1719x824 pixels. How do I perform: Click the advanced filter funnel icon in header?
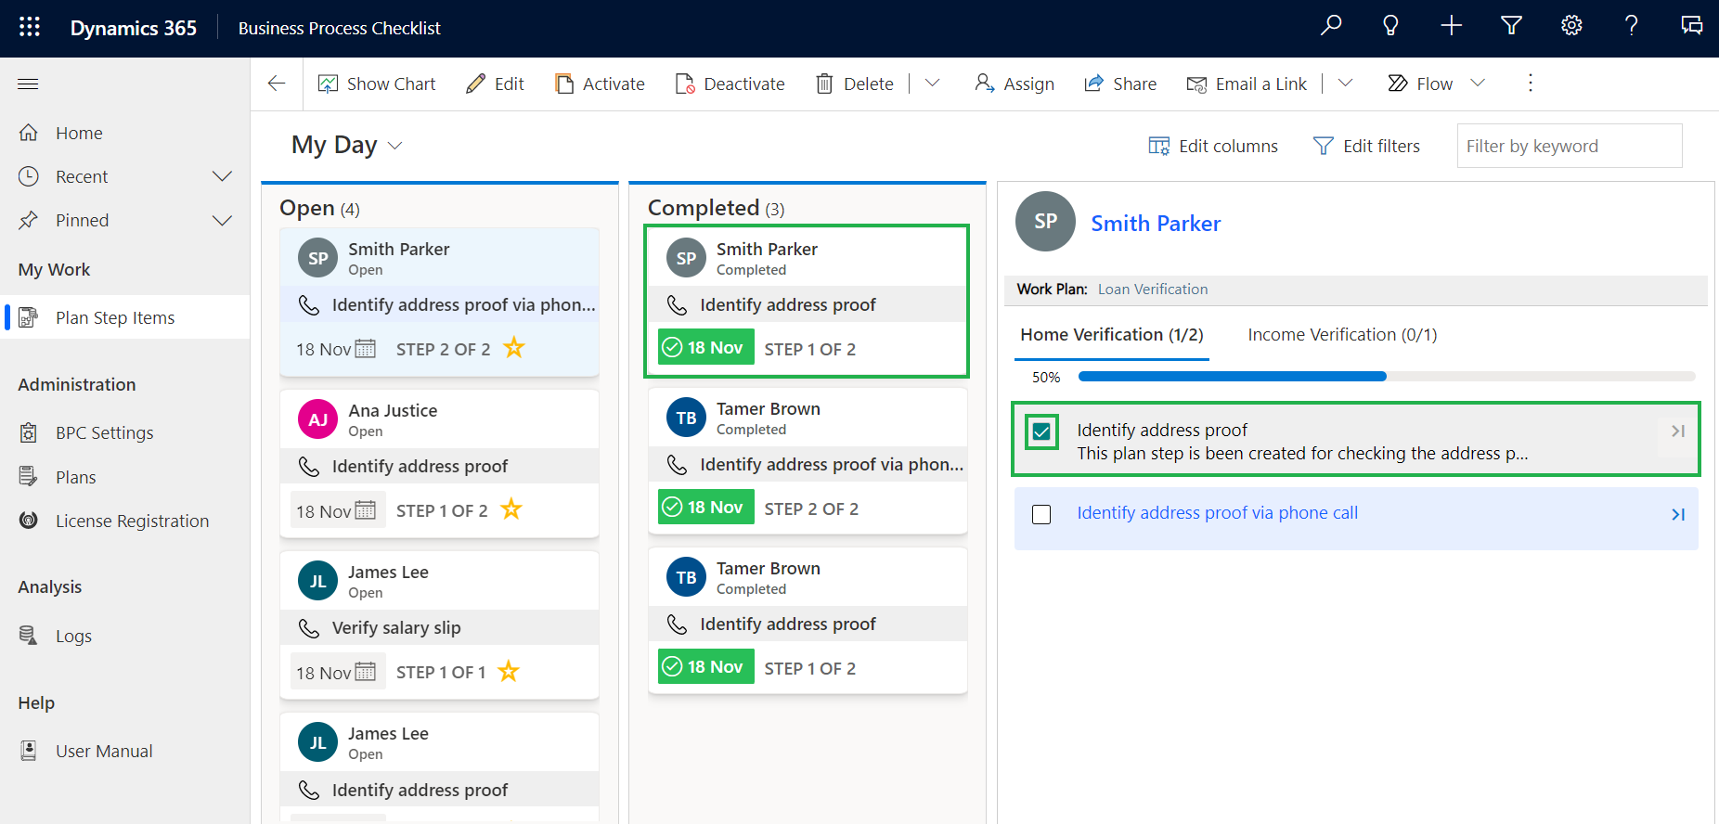tap(1511, 26)
